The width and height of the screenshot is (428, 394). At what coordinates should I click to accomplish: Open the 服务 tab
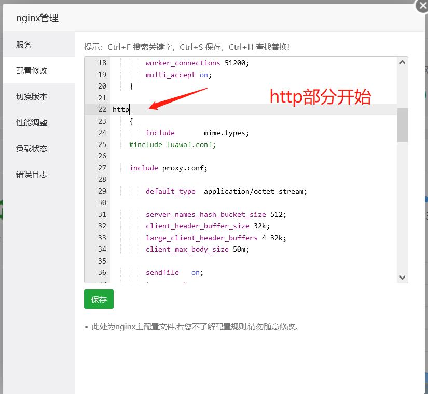pos(24,45)
